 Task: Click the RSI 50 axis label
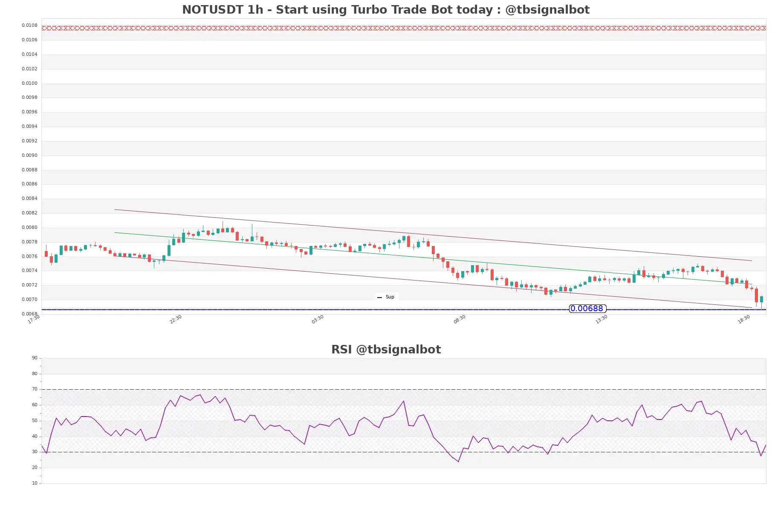point(35,420)
